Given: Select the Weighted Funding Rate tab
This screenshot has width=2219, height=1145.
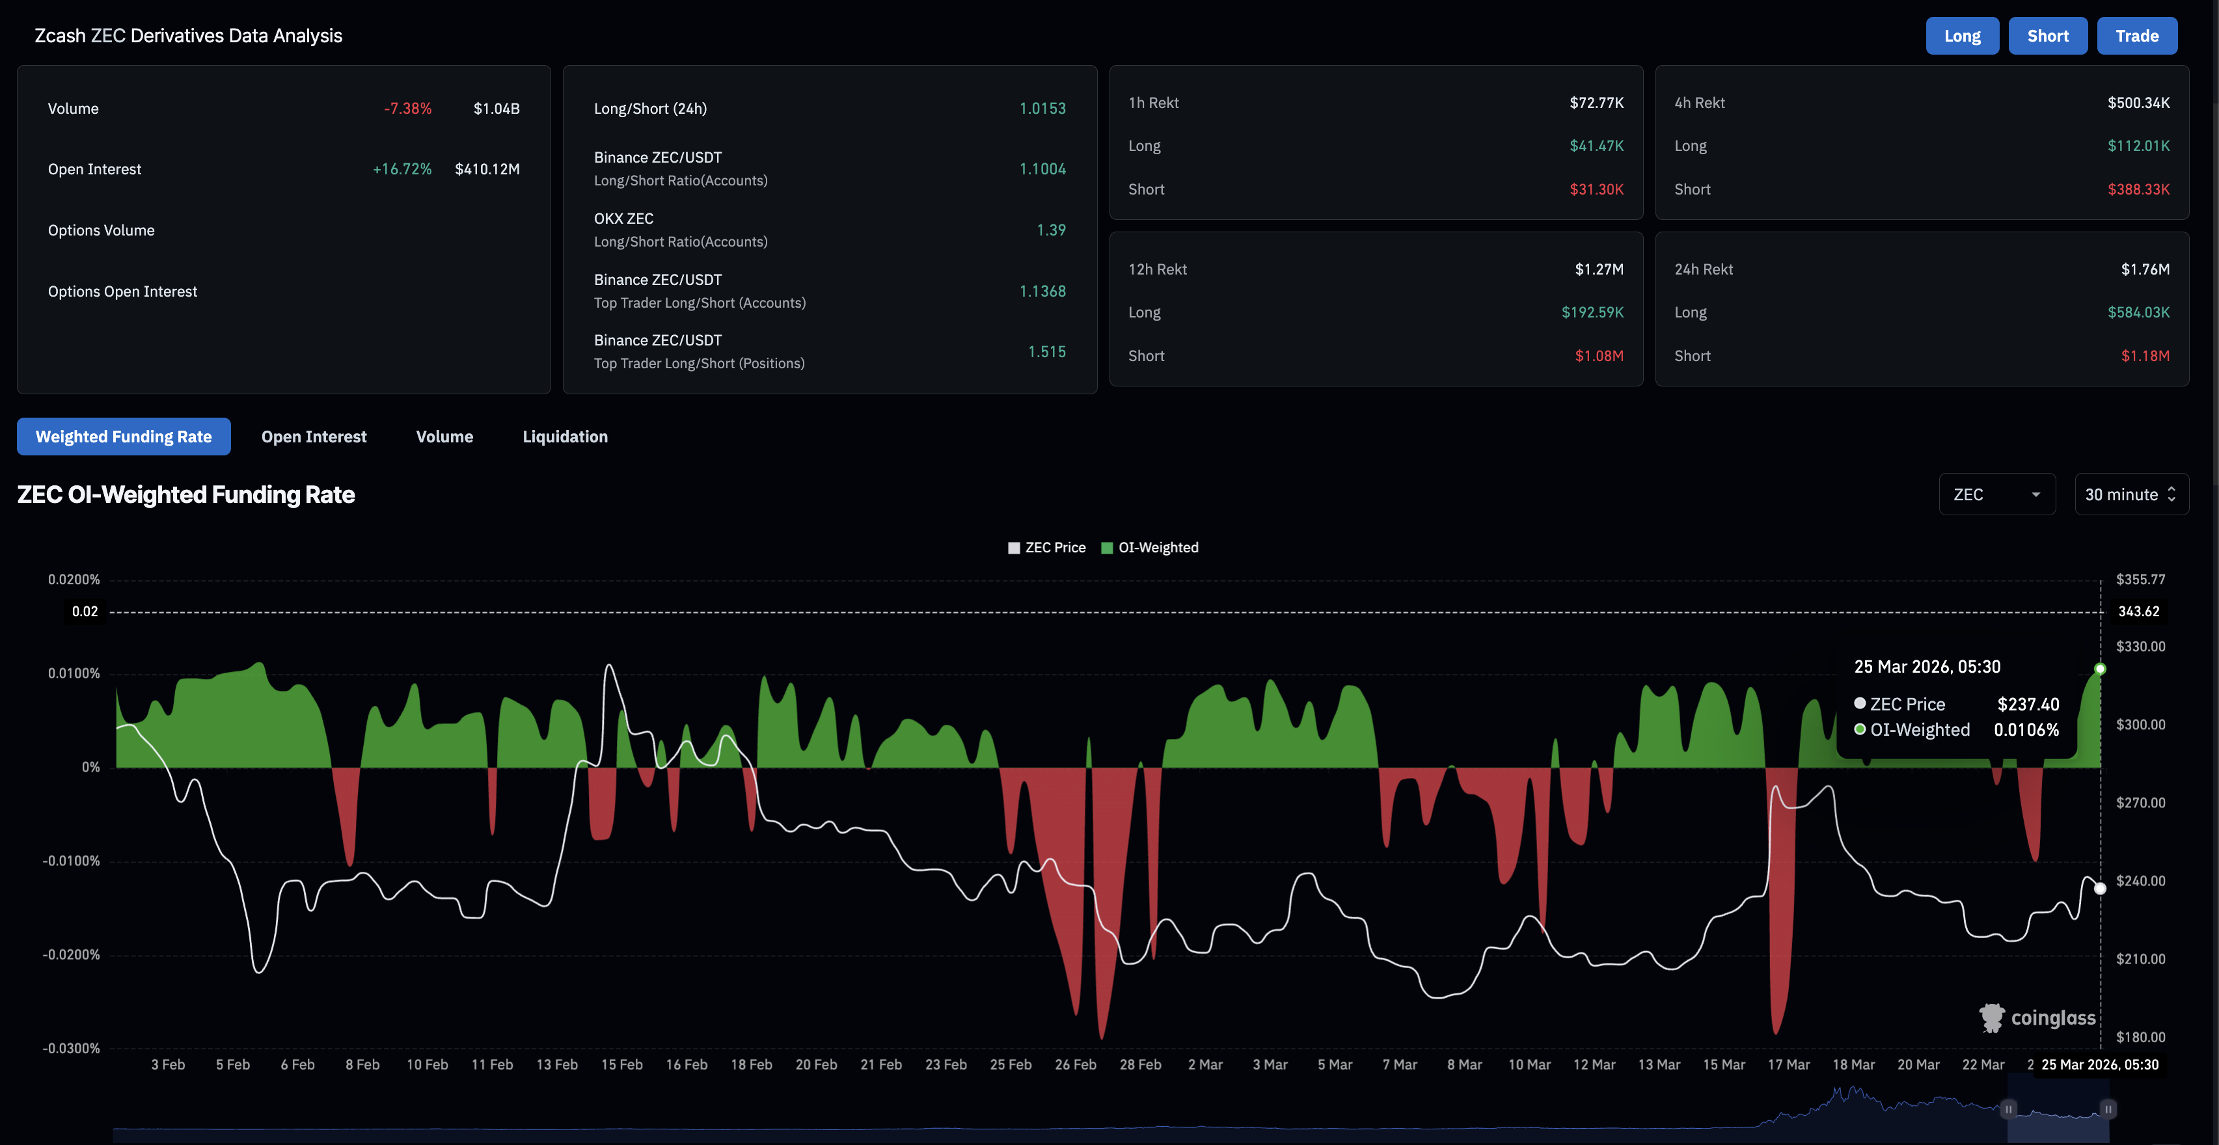Looking at the screenshot, I should pyautogui.click(x=123, y=437).
